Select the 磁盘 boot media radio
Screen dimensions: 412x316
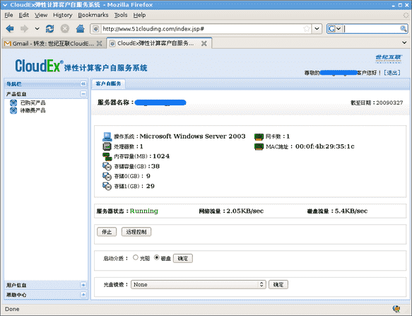(x=157, y=257)
